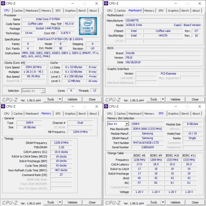Click the memory Size field 16 GBytes
This screenshot has width=206, height=206.
[x=30, y=127]
